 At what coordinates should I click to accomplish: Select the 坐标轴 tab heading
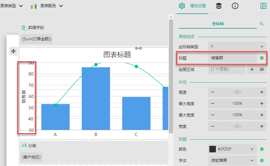click(x=217, y=24)
